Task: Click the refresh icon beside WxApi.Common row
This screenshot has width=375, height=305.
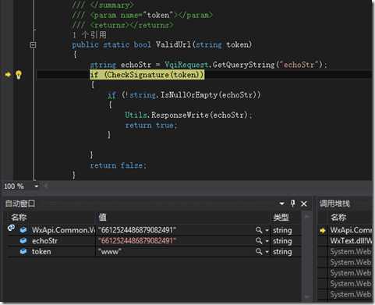Action: tap(11, 228)
